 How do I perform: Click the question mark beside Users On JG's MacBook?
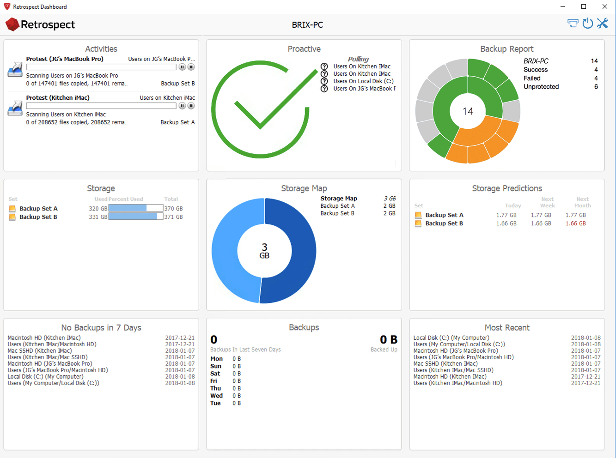(324, 89)
